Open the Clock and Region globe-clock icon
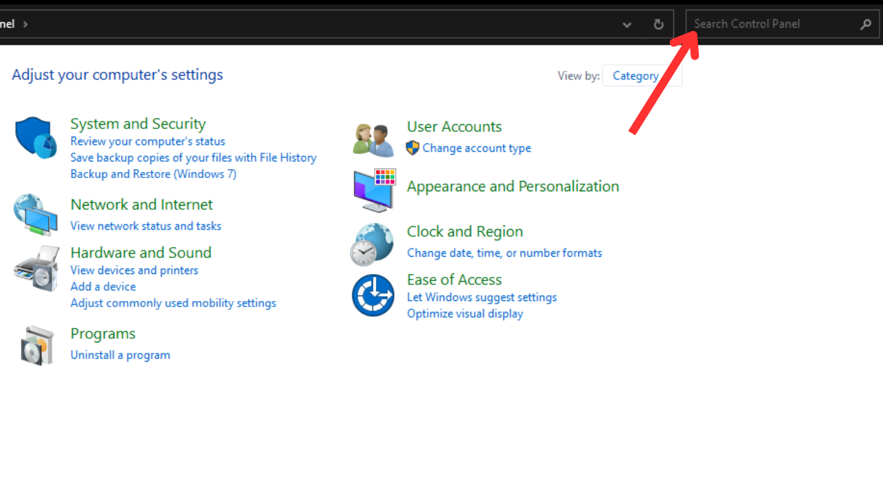Image resolution: width=883 pixels, height=497 pixels. click(373, 244)
